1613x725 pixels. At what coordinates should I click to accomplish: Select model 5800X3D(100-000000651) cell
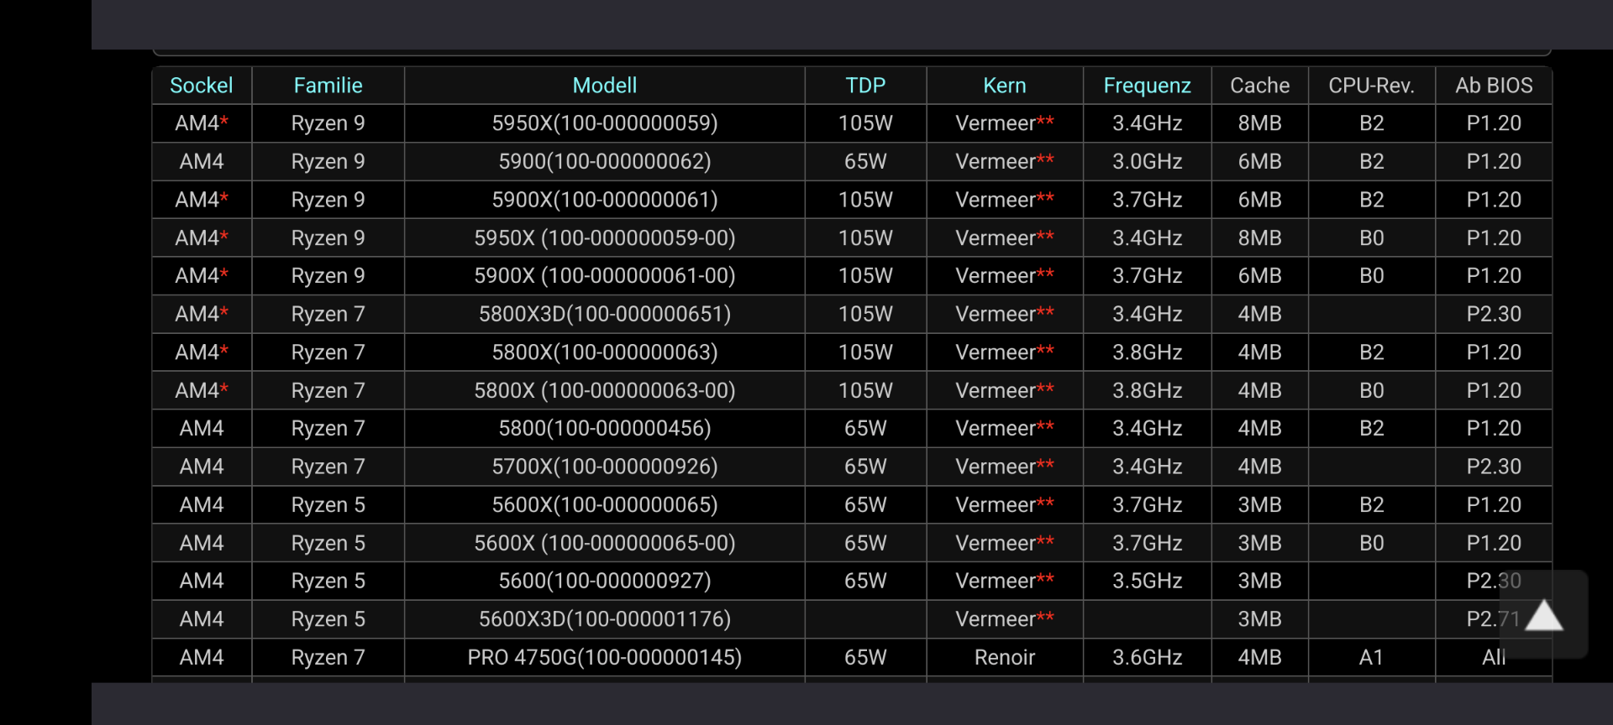[605, 314]
